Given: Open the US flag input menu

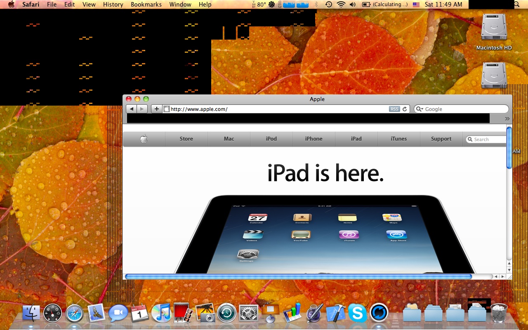Looking at the screenshot, I should click(x=416, y=5).
